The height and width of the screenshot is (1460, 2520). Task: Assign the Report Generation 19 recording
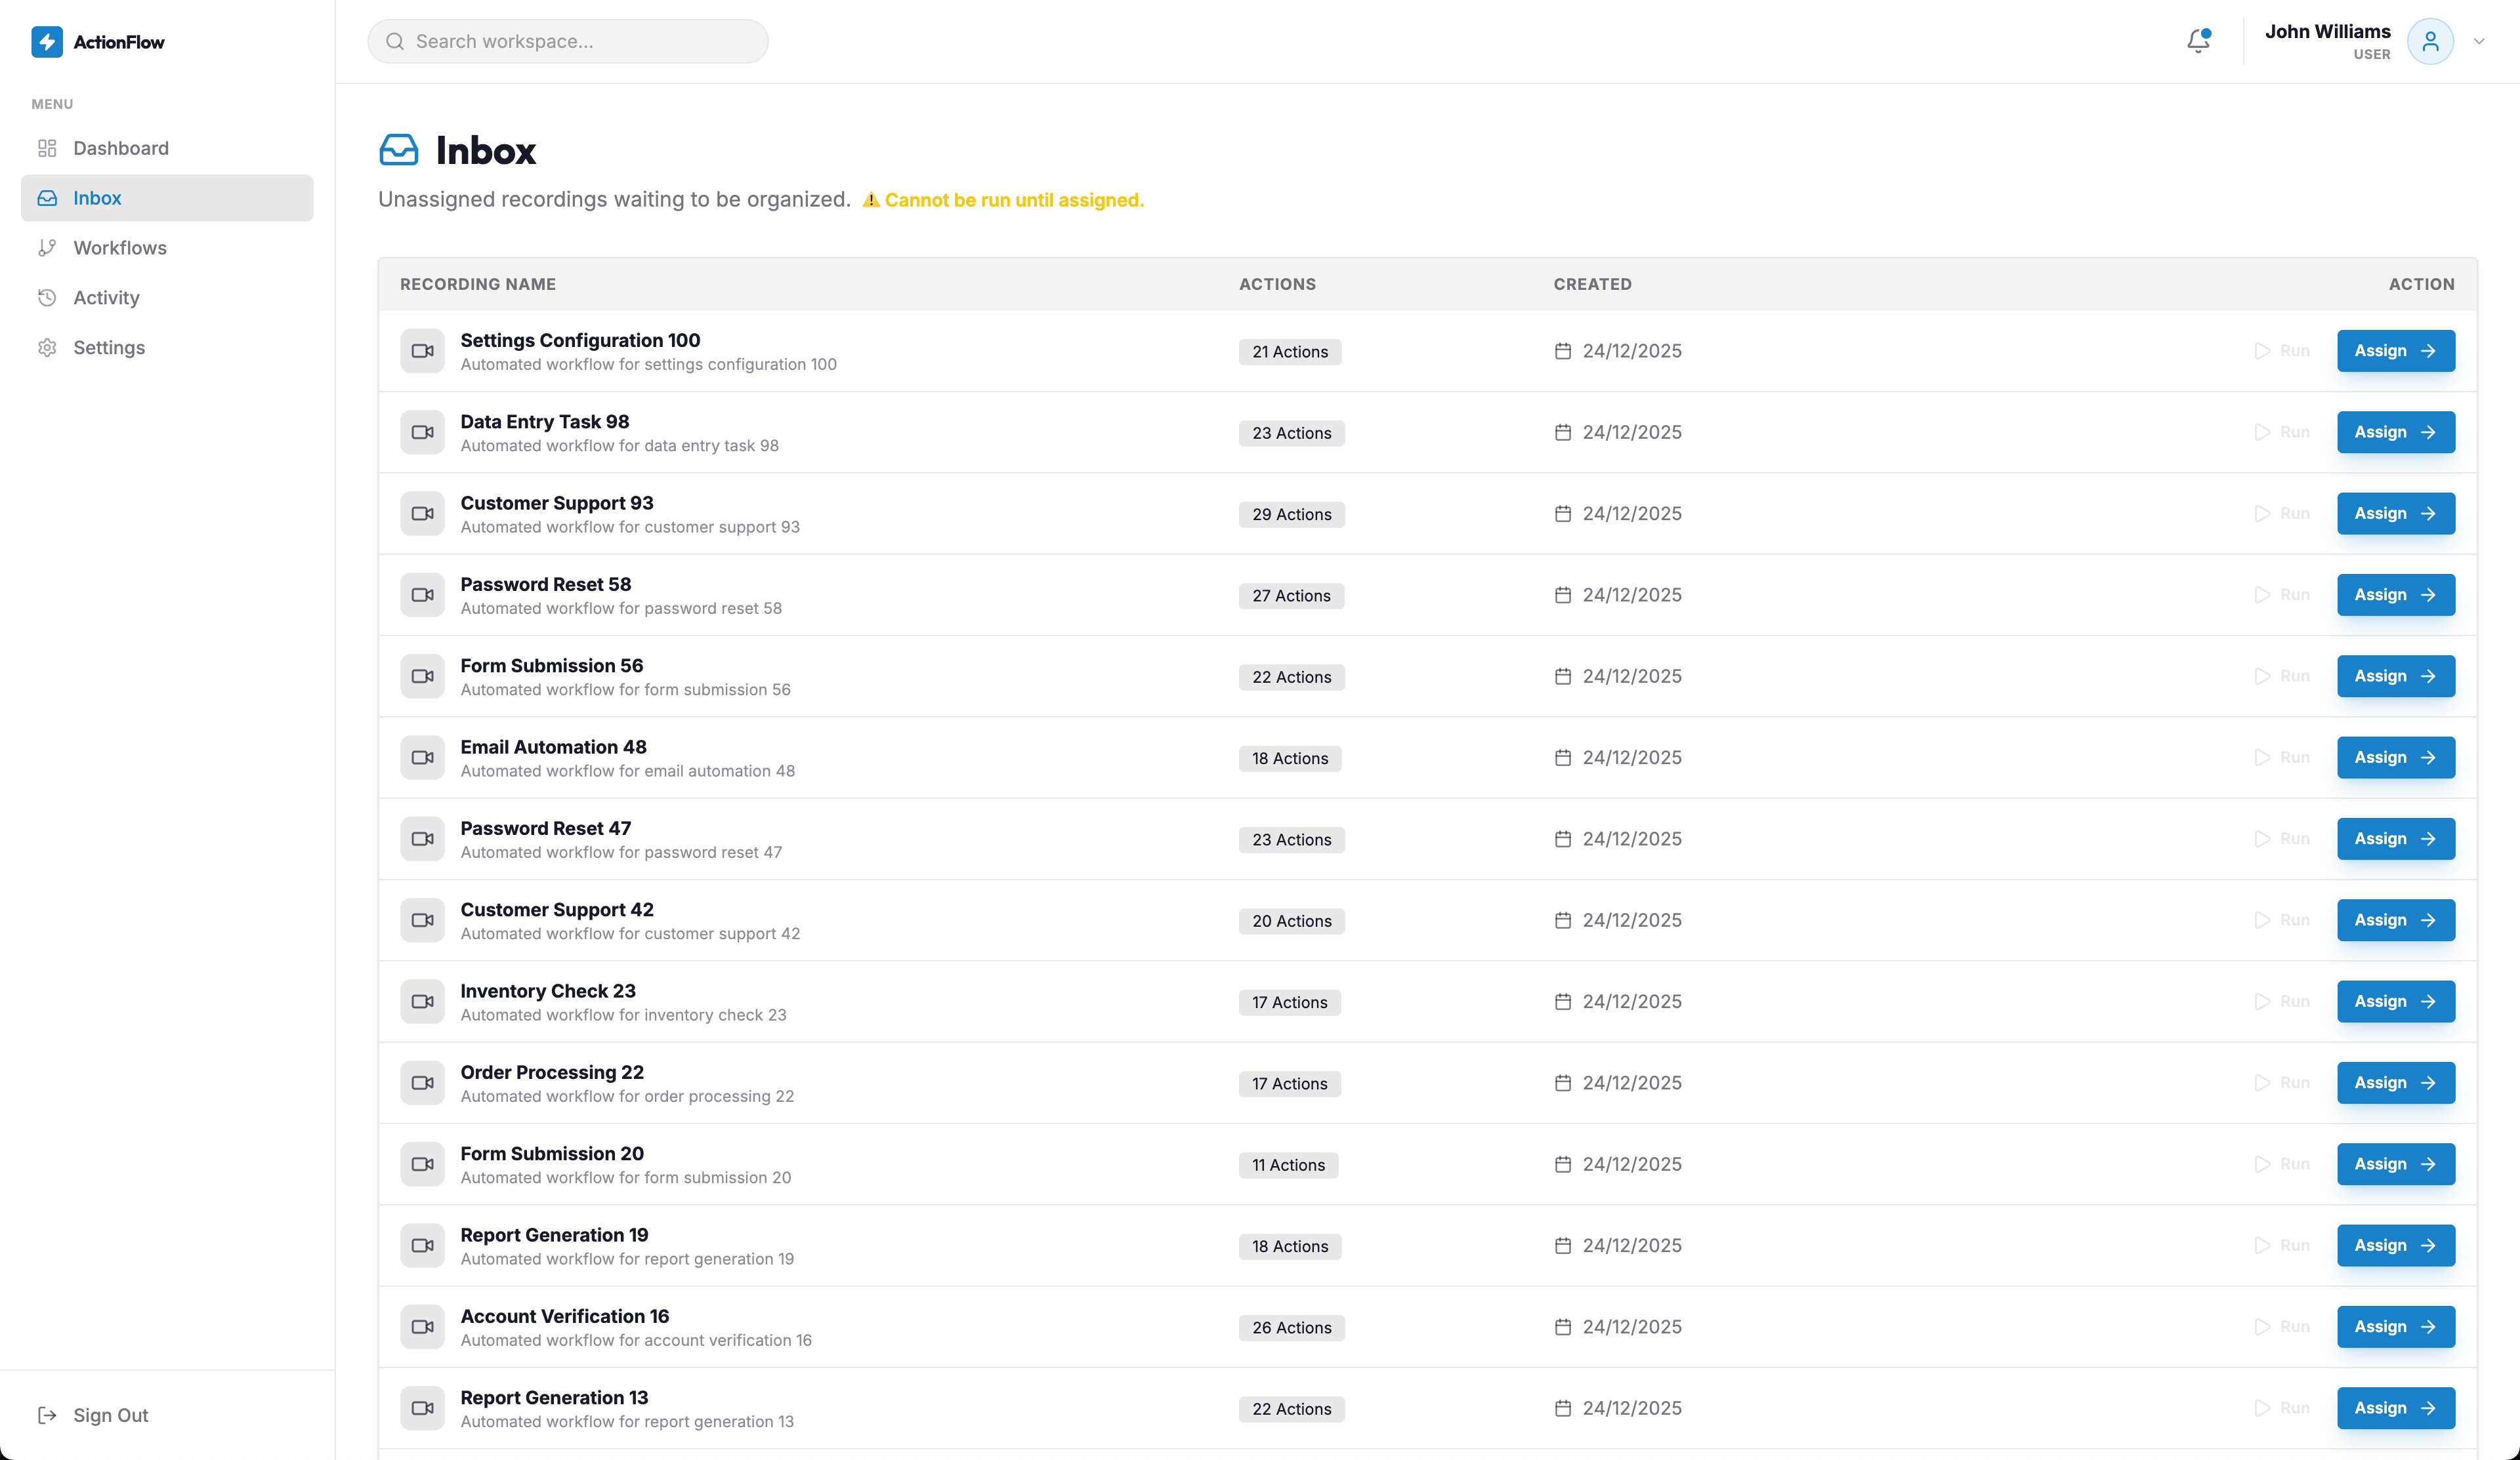tap(2394, 1245)
